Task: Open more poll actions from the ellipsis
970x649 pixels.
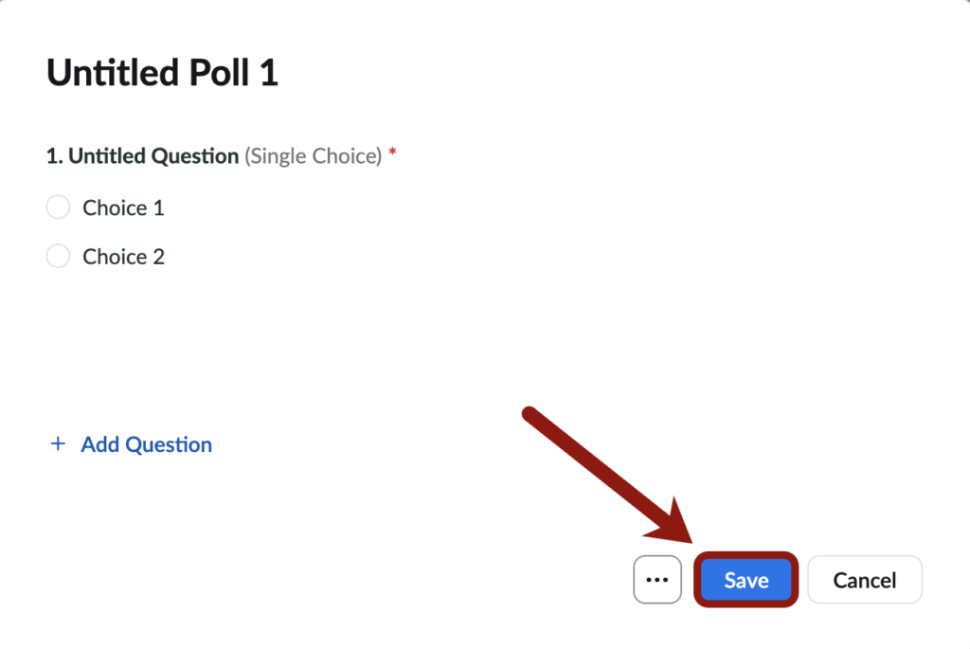Action: point(657,579)
